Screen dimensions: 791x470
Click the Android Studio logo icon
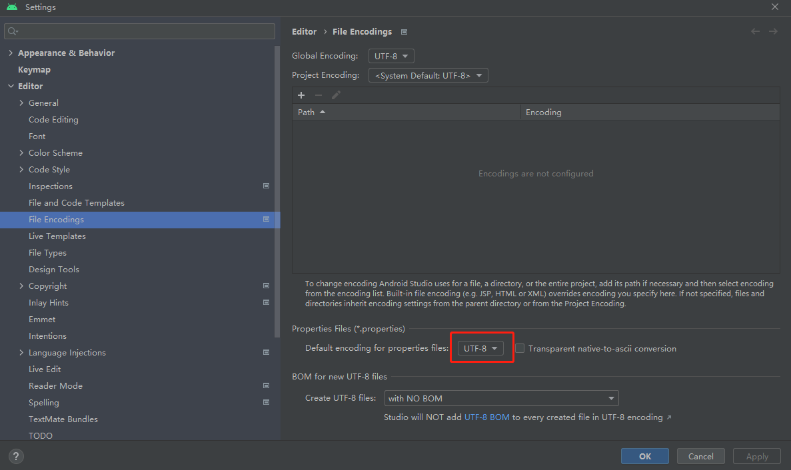12,7
